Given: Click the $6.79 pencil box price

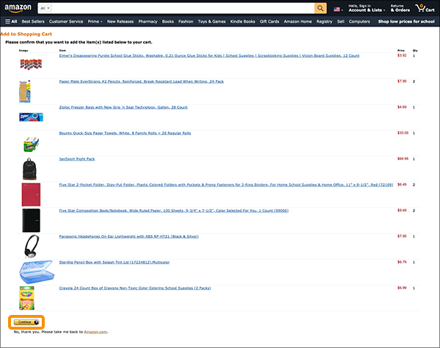Looking at the screenshot, I should (402, 262).
